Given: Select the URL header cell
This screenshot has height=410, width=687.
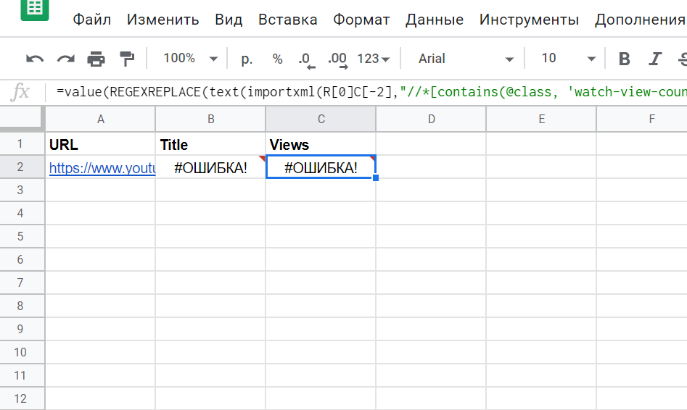Looking at the screenshot, I should click(100, 144).
